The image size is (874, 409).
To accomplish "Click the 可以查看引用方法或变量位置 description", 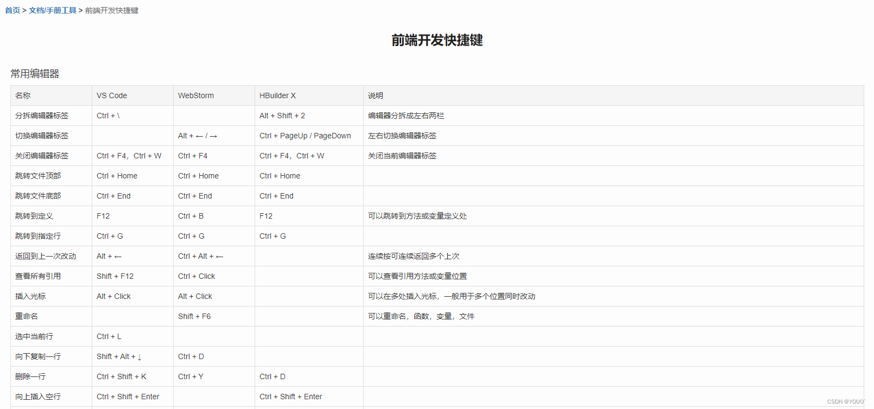I will [417, 276].
